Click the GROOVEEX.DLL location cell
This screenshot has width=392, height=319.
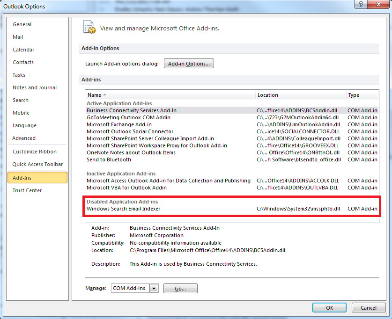coord(297,145)
